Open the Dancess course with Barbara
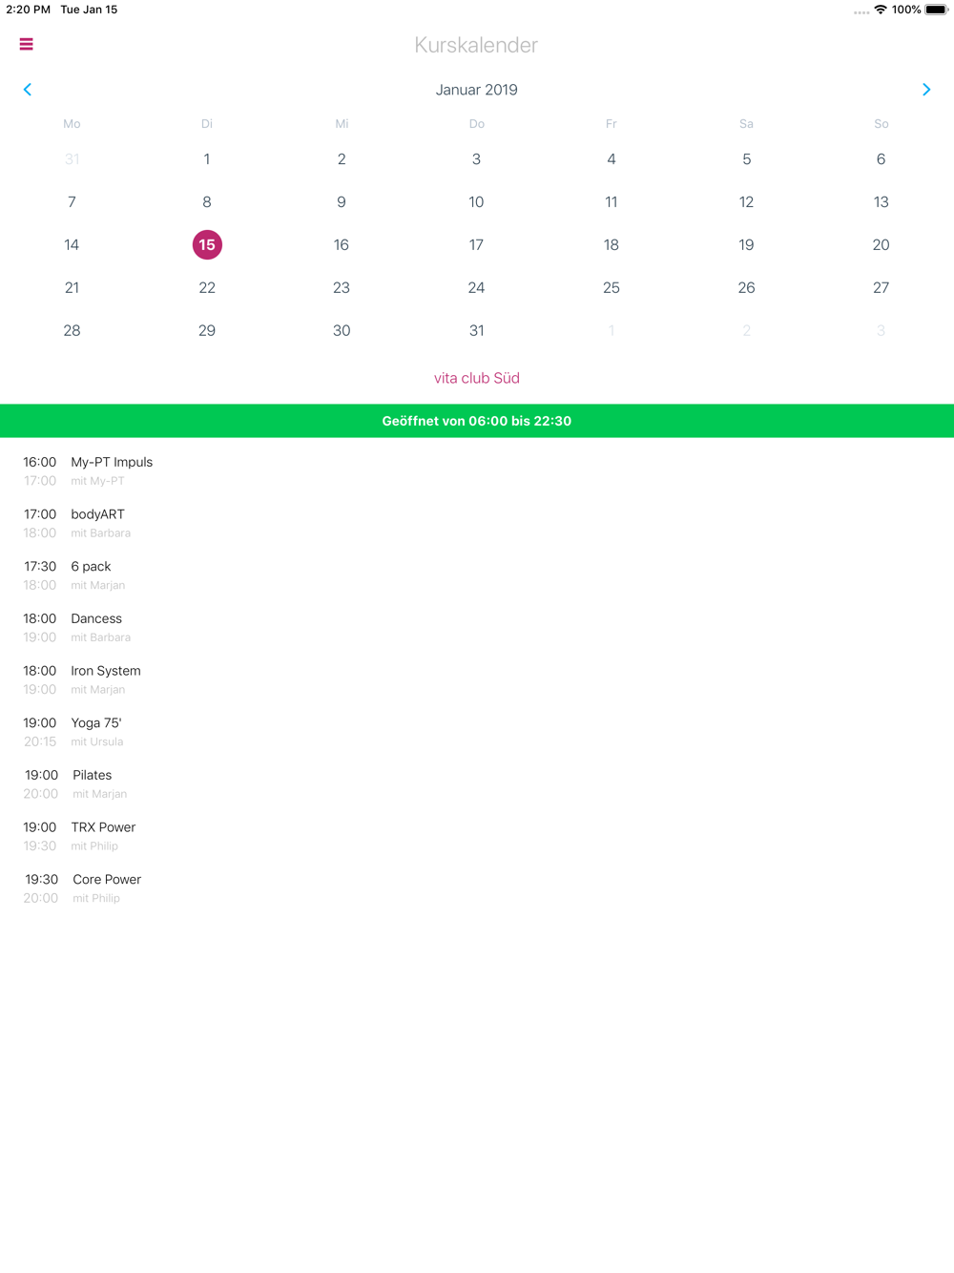The width and height of the screenshot is (954, 1273). pyautogui.click(x=477, y=628)
